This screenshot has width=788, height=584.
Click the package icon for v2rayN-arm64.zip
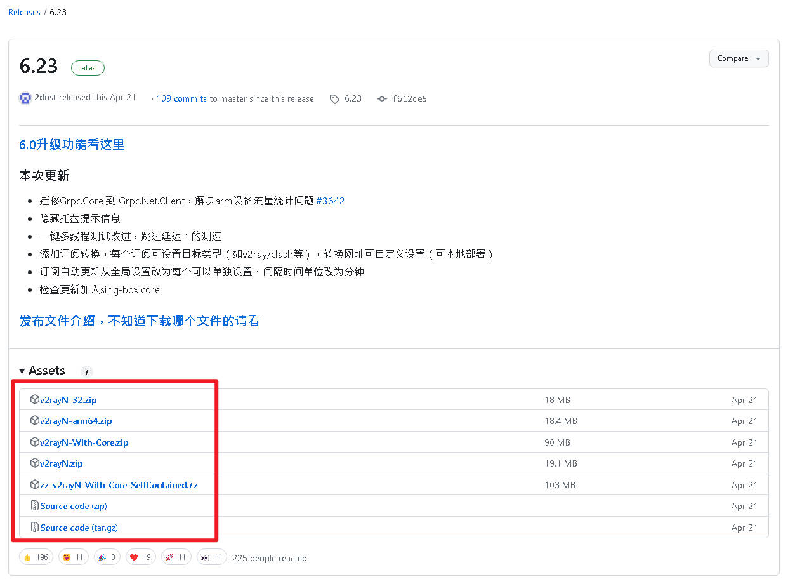pos(35,421)
